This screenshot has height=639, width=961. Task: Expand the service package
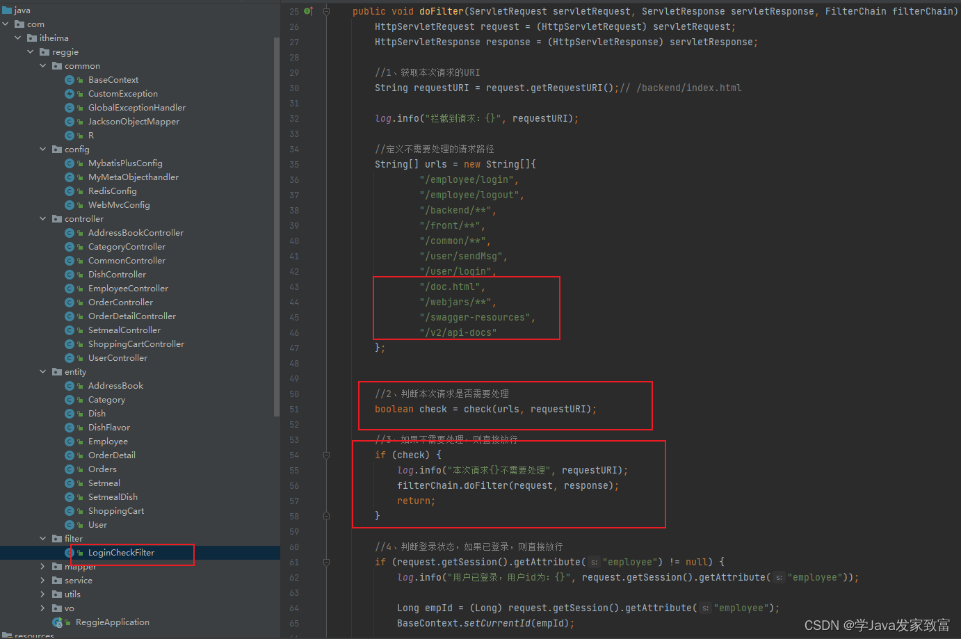point(43,581)
